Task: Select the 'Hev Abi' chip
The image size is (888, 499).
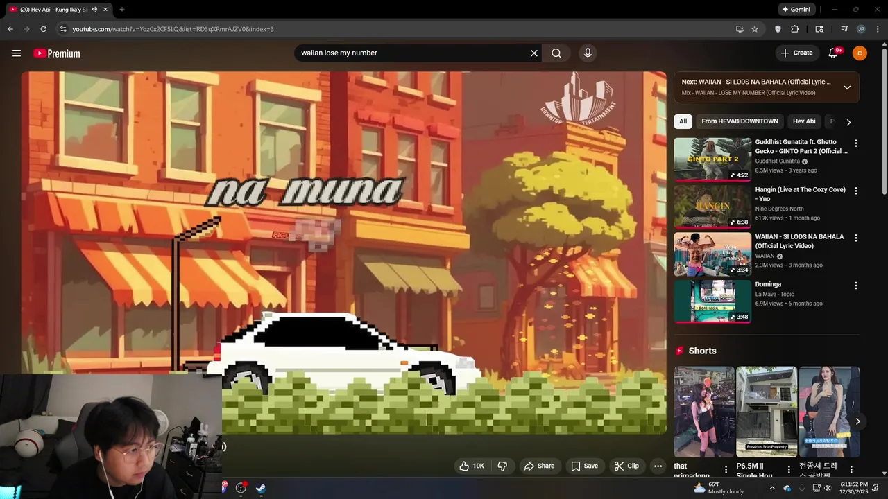Action: [x=804, y=121]
